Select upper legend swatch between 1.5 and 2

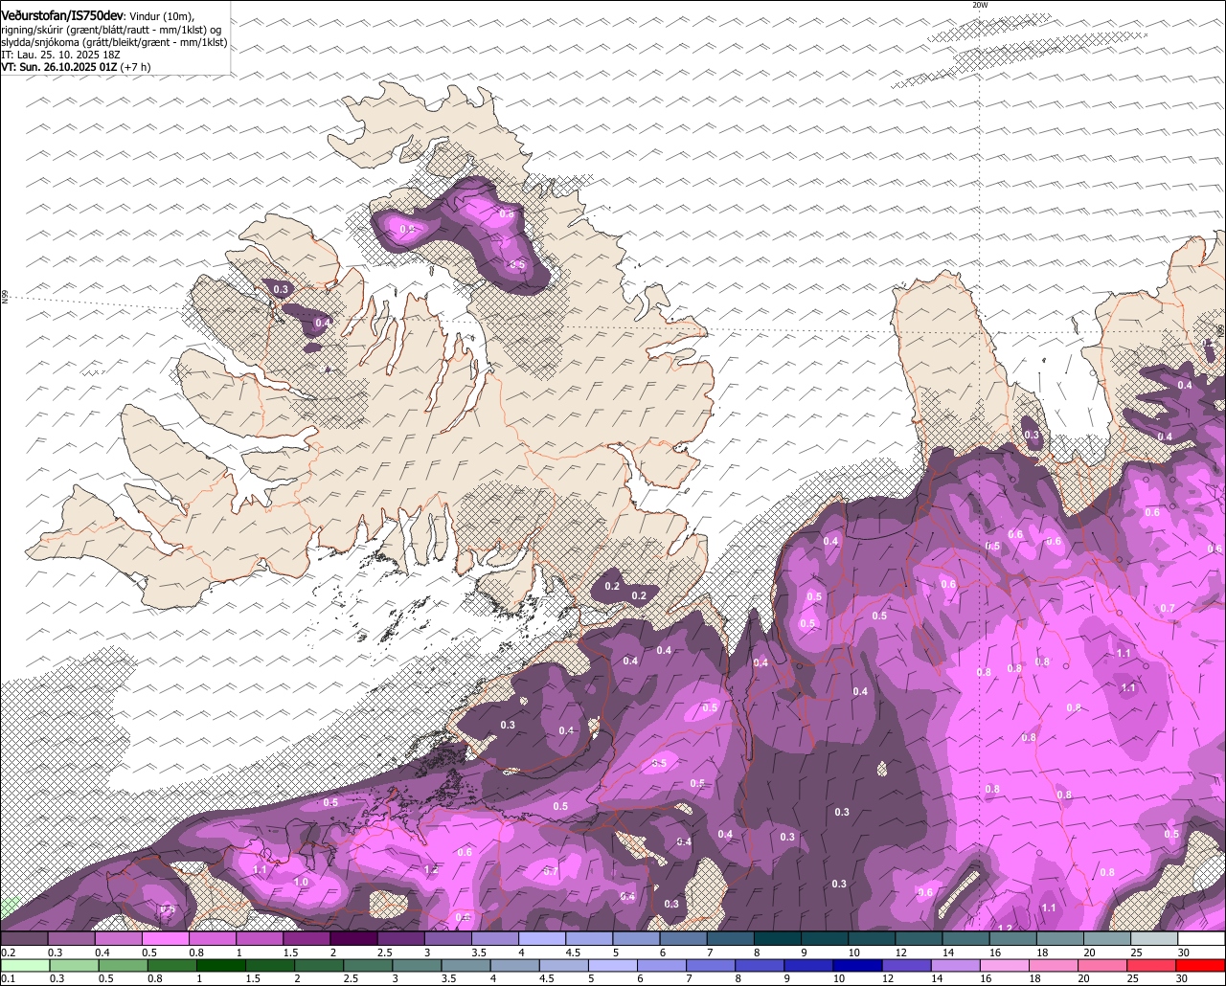(306, 938)
